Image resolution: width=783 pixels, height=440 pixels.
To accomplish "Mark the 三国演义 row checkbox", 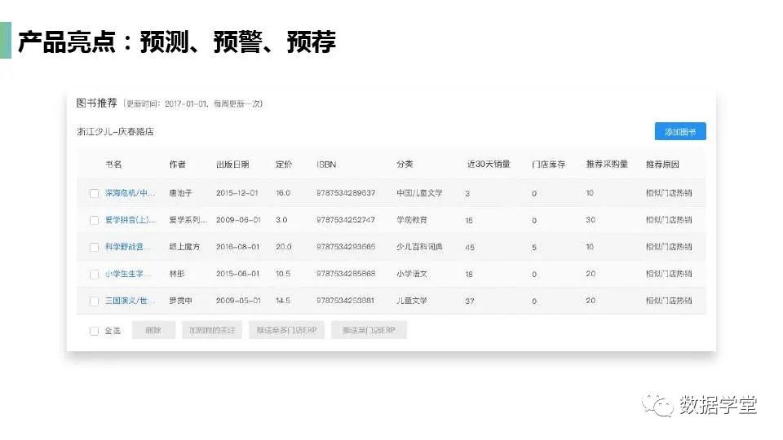I will [x=94, y=301].
